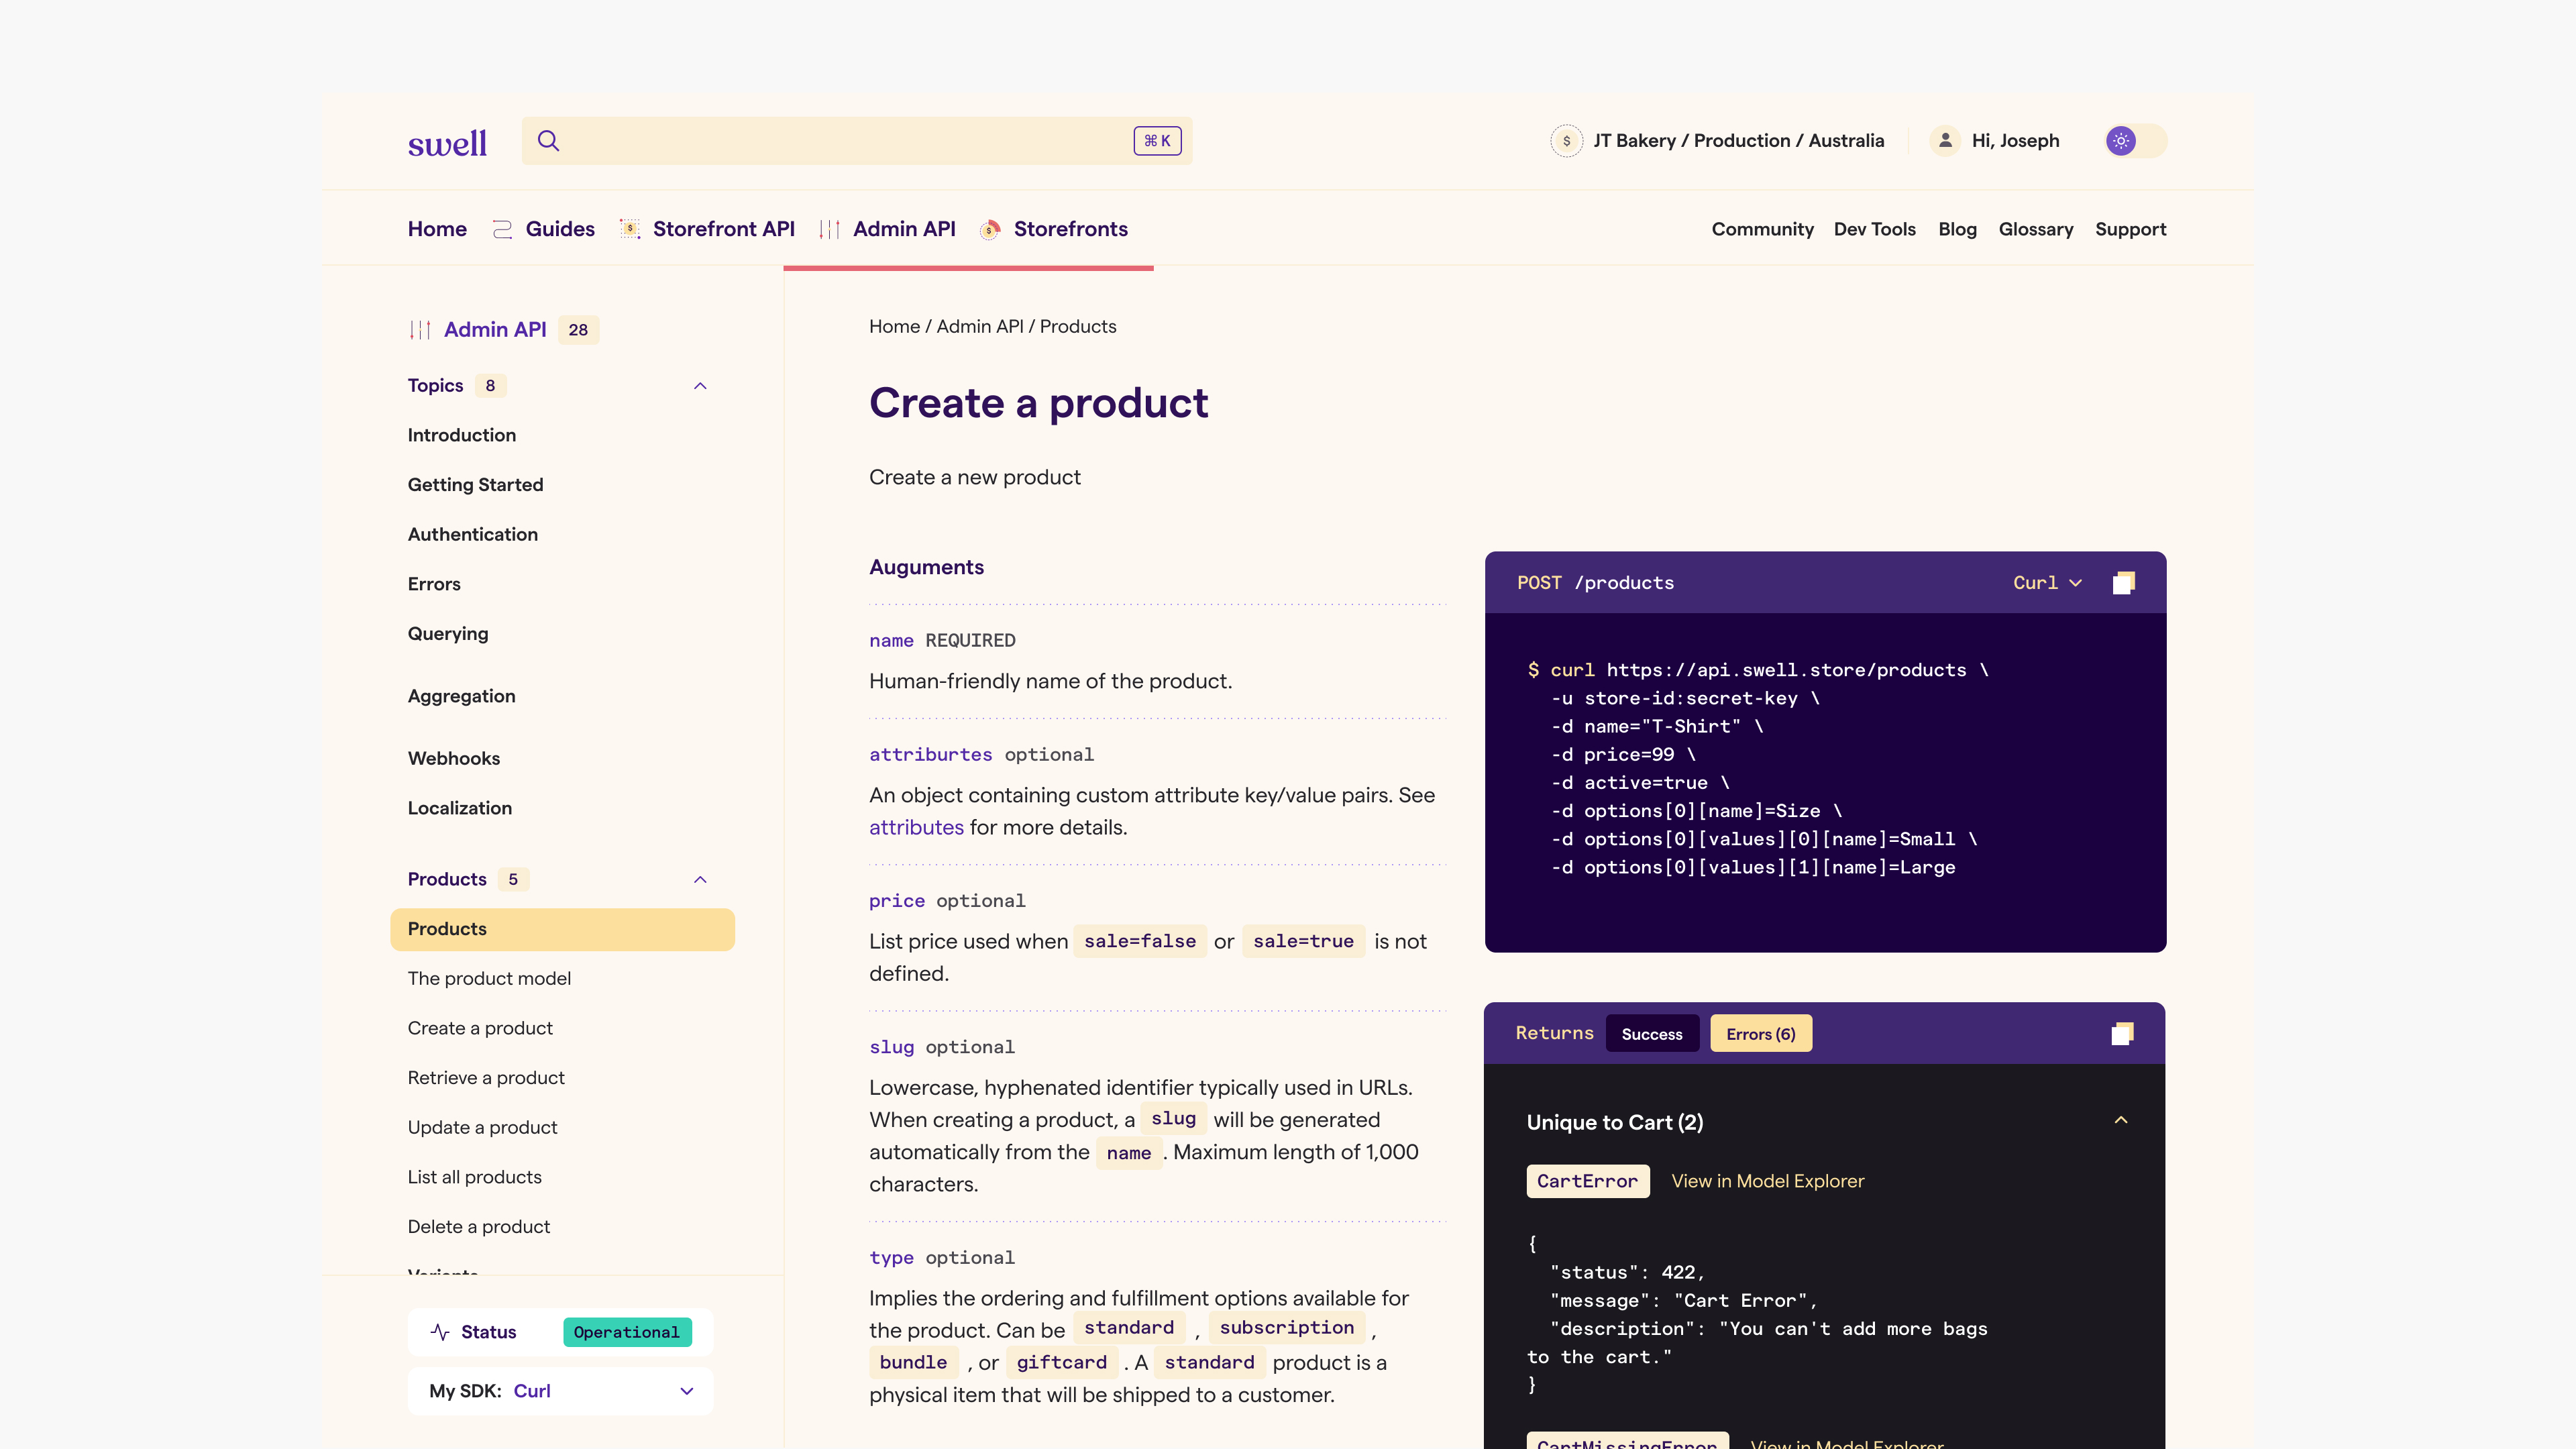Toggle the light/dark theme switch

coord(2135,141)
